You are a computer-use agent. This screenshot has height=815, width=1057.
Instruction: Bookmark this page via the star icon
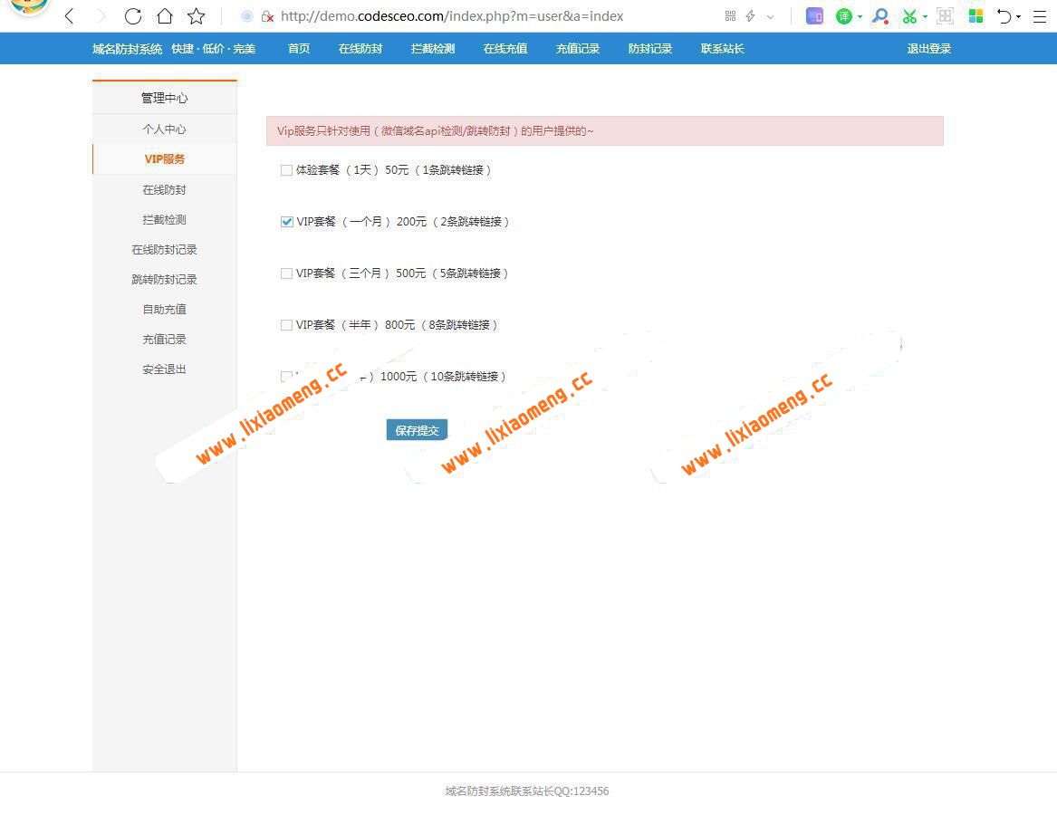click(x=196, y=15)
